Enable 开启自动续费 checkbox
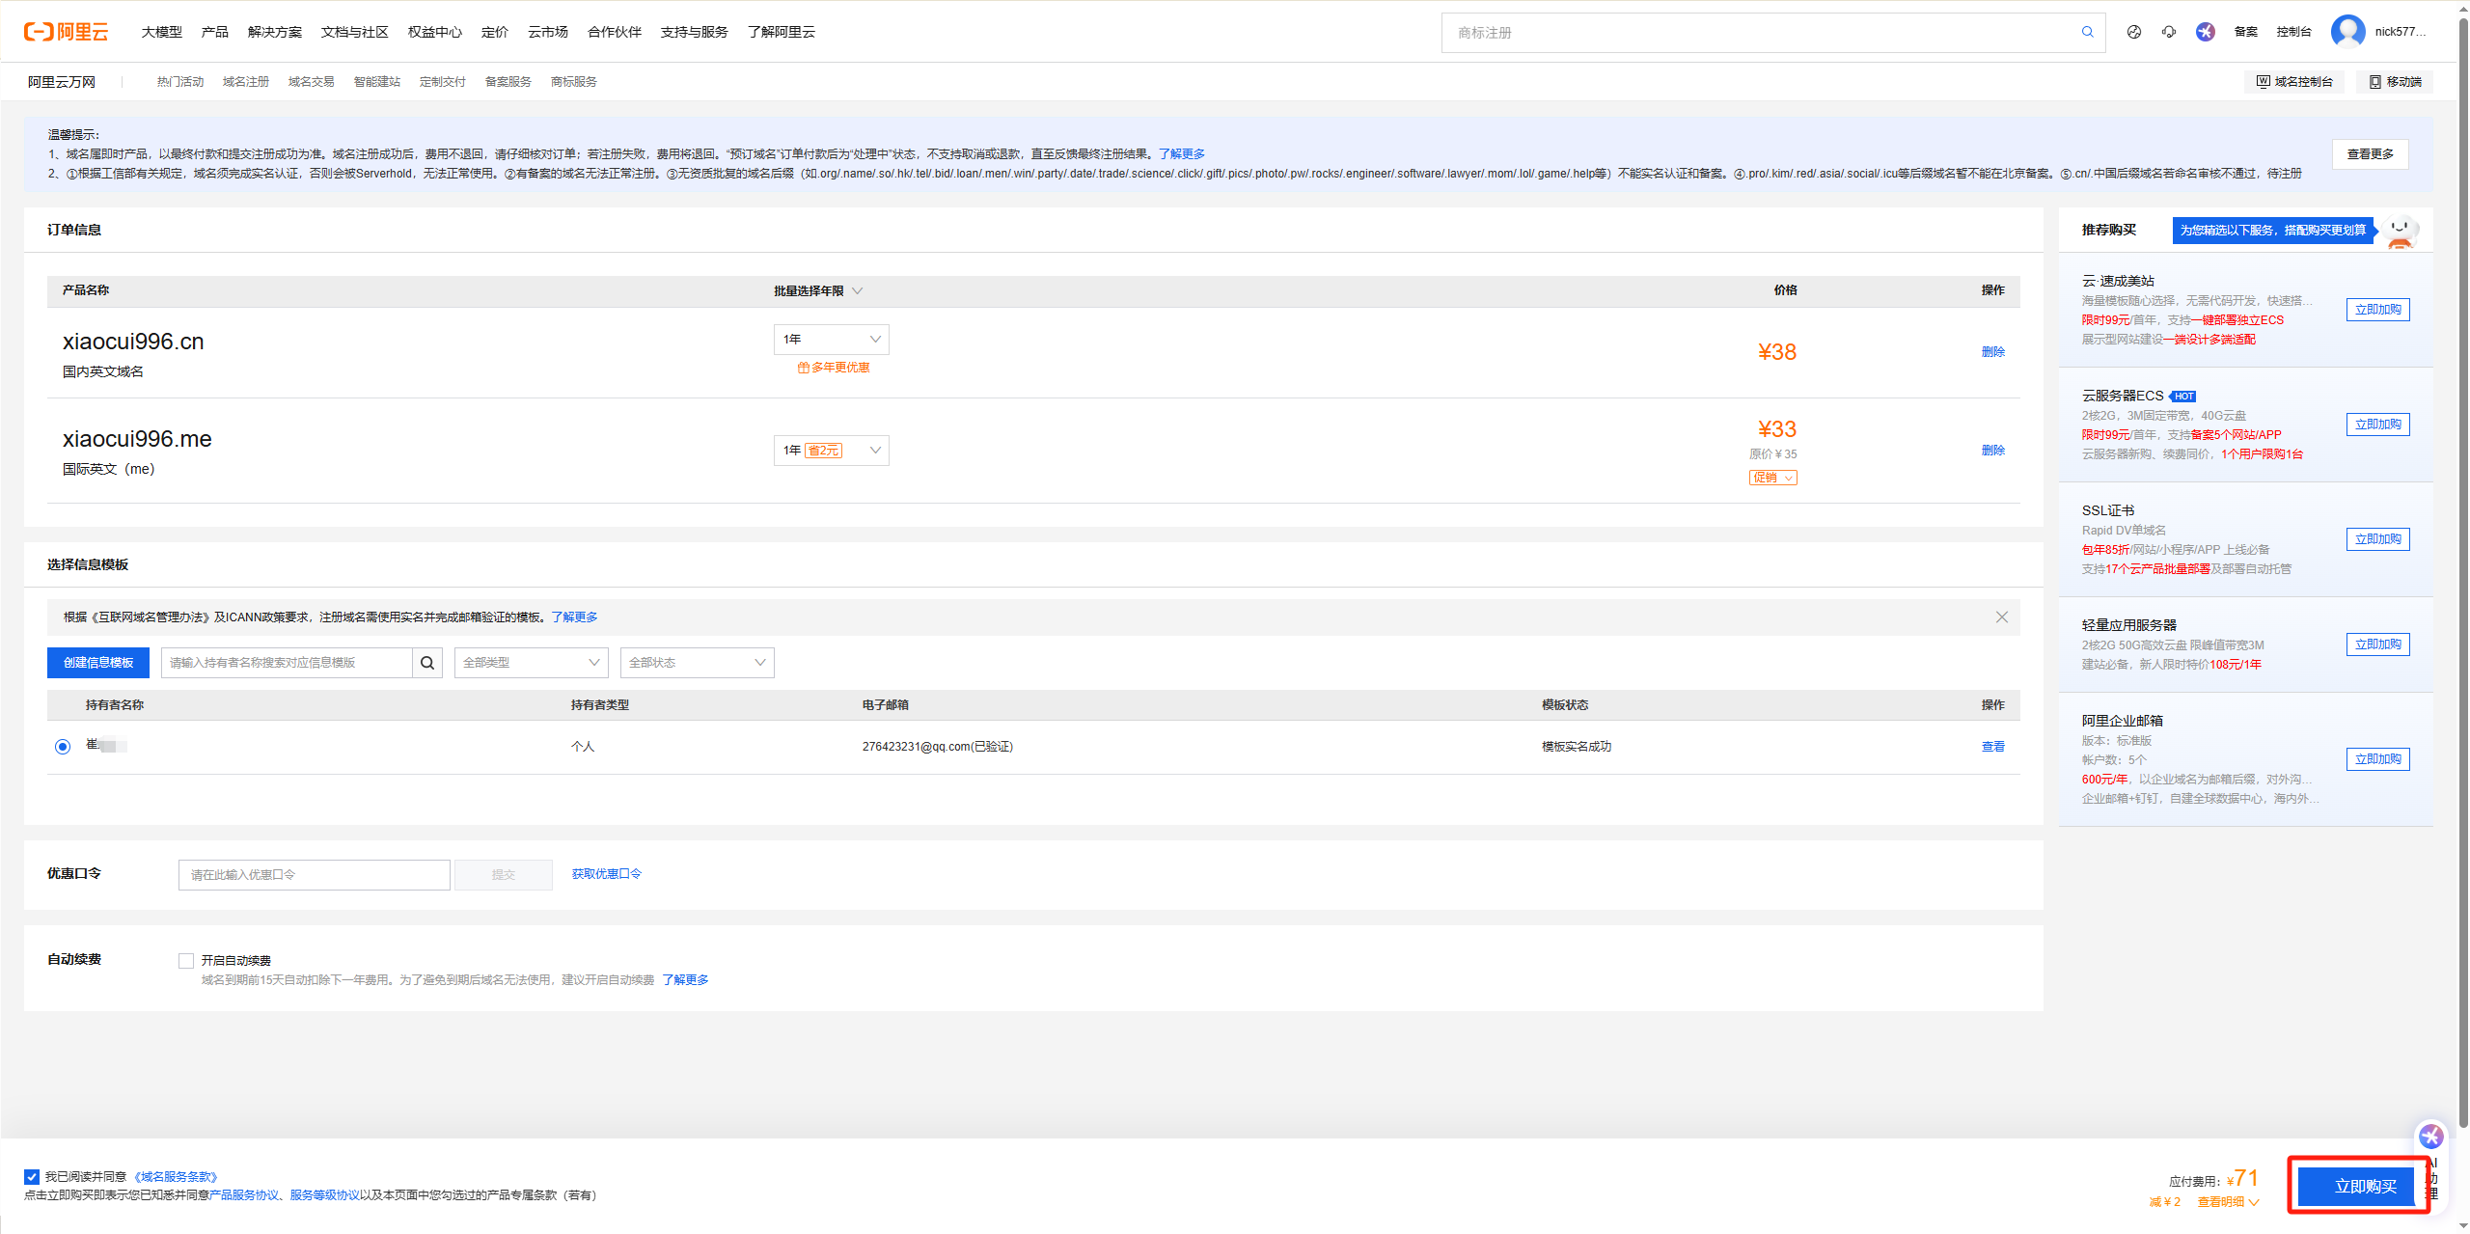This screenshot has width=2470, height=1234. [x=186, y=960]
